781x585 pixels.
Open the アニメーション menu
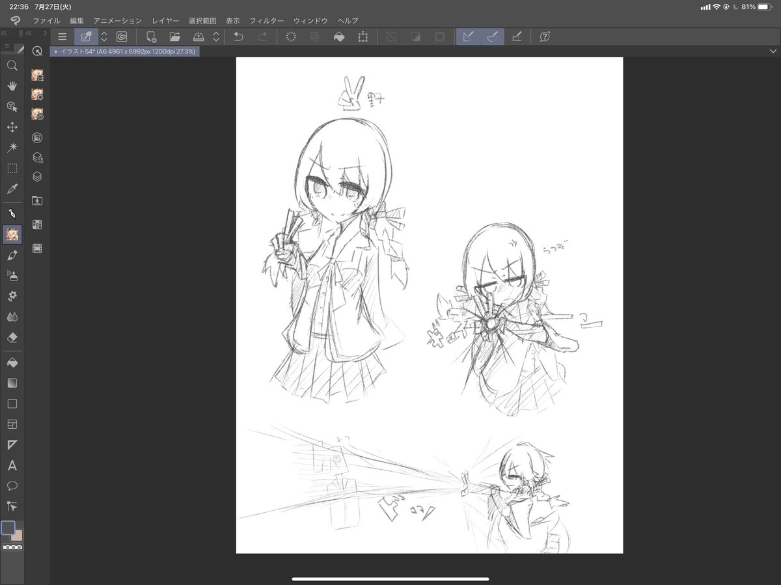click(x=117, y=21)
